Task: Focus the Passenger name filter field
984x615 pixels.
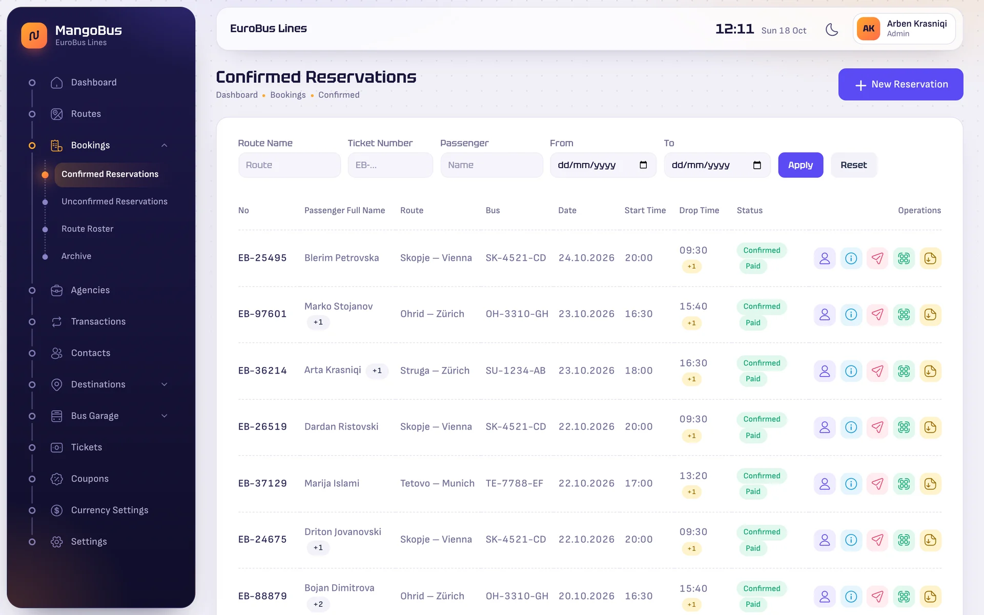Action: pos(491,165)
